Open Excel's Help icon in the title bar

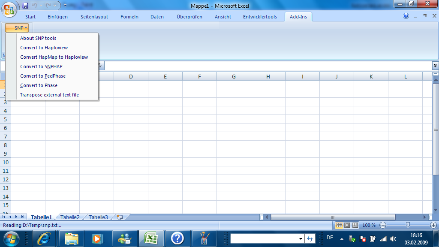(x=406, y=16)
